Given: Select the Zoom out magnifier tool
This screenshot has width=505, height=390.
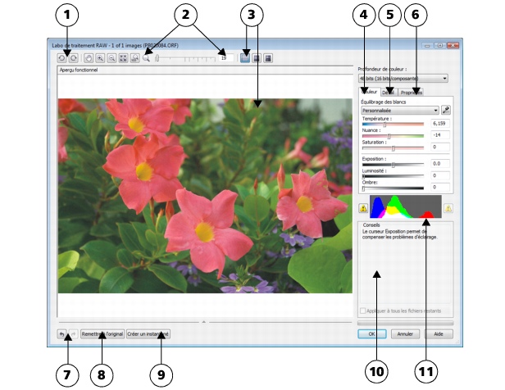Looking at the screenshot, I should [x=111, y=58].
